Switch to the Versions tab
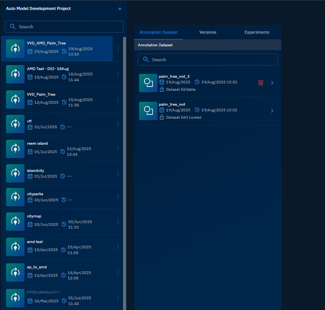The width and height of the screenshot is (325, 310). tap(208, 33)
